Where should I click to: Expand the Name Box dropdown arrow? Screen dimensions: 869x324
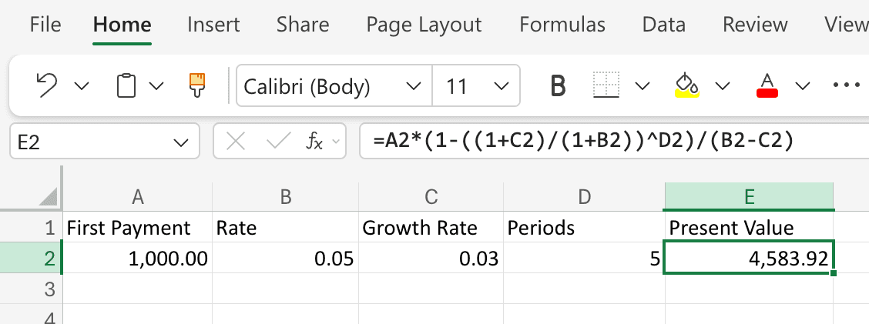[x=181, y=142]
